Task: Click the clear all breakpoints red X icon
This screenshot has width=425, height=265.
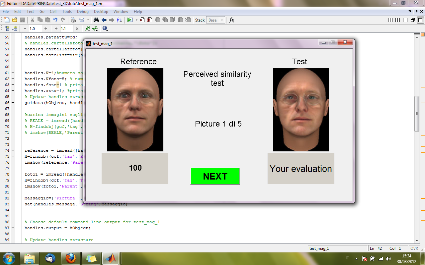Action: point(150,20)
